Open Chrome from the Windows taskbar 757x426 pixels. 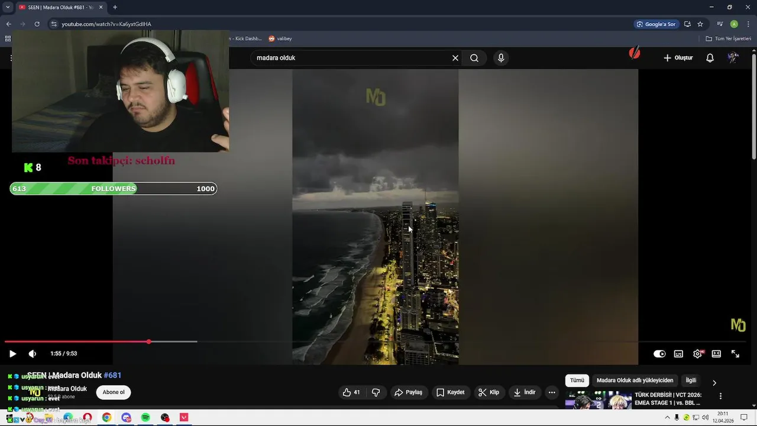click(x=106, y=418)
